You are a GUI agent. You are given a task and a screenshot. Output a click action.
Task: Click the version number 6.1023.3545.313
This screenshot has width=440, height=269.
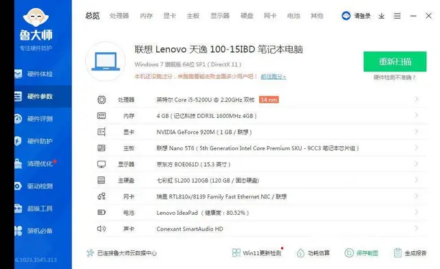click(x=36, y=260)
